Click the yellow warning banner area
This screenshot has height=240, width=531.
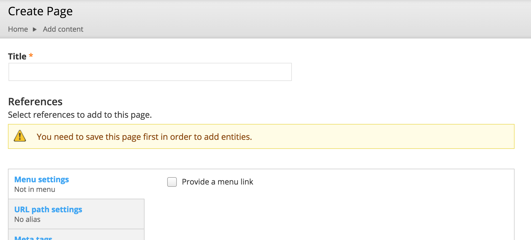click(x=397, y=137)
